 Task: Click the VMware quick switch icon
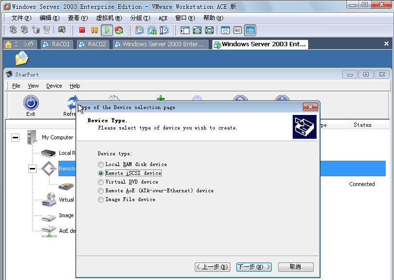coord(209,30)
